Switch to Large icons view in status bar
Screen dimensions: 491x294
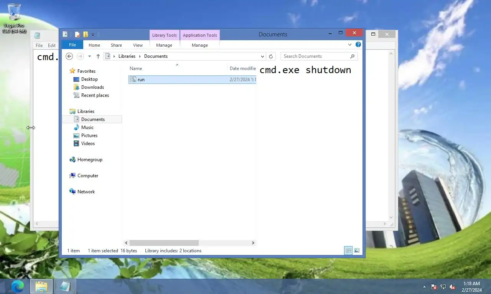click(x=357, y=251)
